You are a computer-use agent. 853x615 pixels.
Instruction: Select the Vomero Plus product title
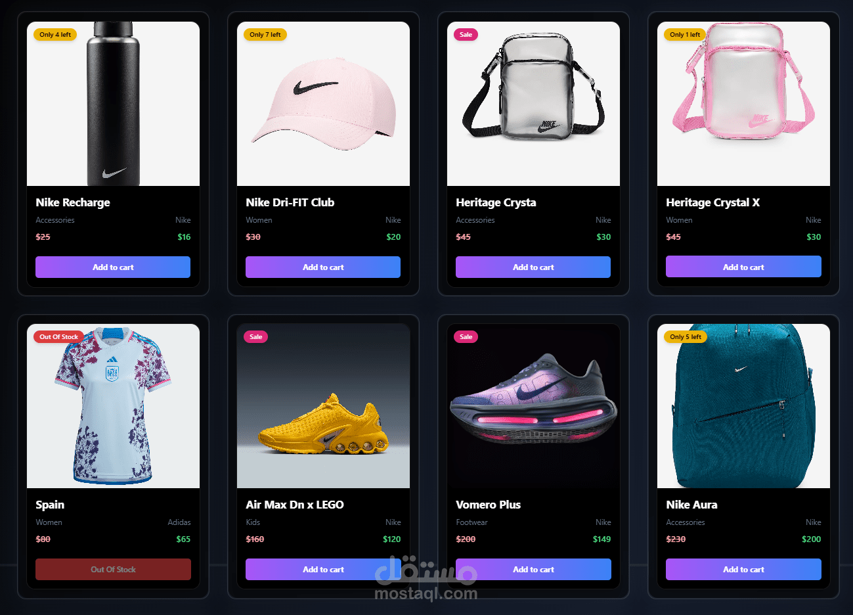488,505
